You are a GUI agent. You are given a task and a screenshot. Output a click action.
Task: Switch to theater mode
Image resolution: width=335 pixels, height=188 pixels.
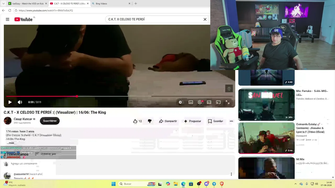(209, 102)
